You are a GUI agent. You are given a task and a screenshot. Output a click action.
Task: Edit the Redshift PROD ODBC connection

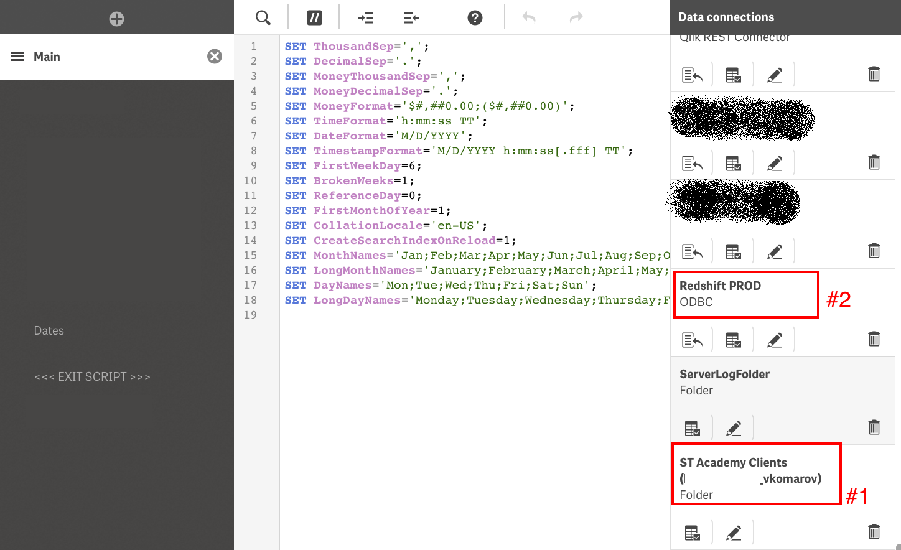[x=775, y=340]
